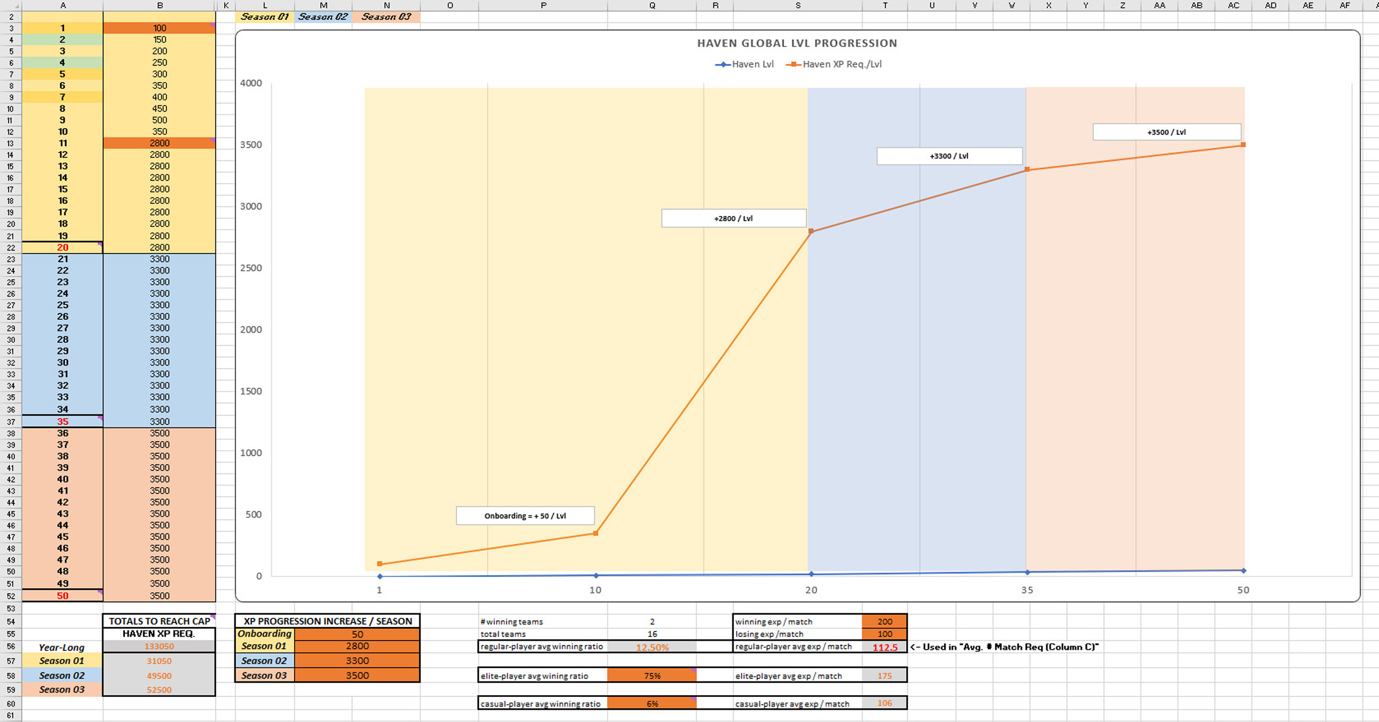
Task: Select the TOTALS TO REACH CAP header cell
Action: pyautogui.click(x=159, y=621)
